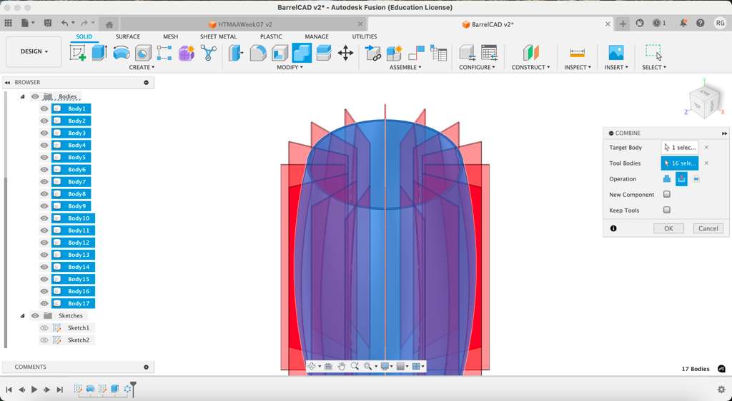Activate the Move/Copy arrows tool
This screenshot has height=401, width=732.
coord(345,53)
